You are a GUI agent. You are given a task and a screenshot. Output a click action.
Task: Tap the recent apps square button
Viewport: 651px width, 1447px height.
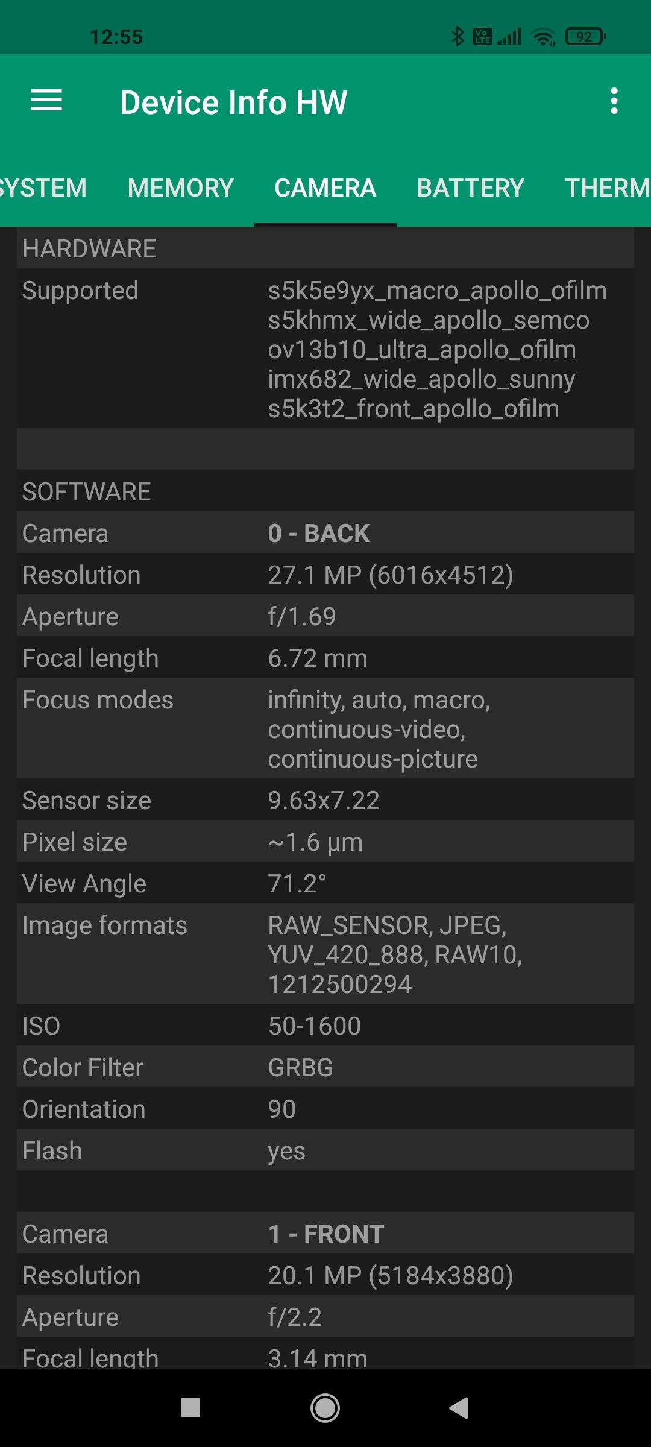190,1408
